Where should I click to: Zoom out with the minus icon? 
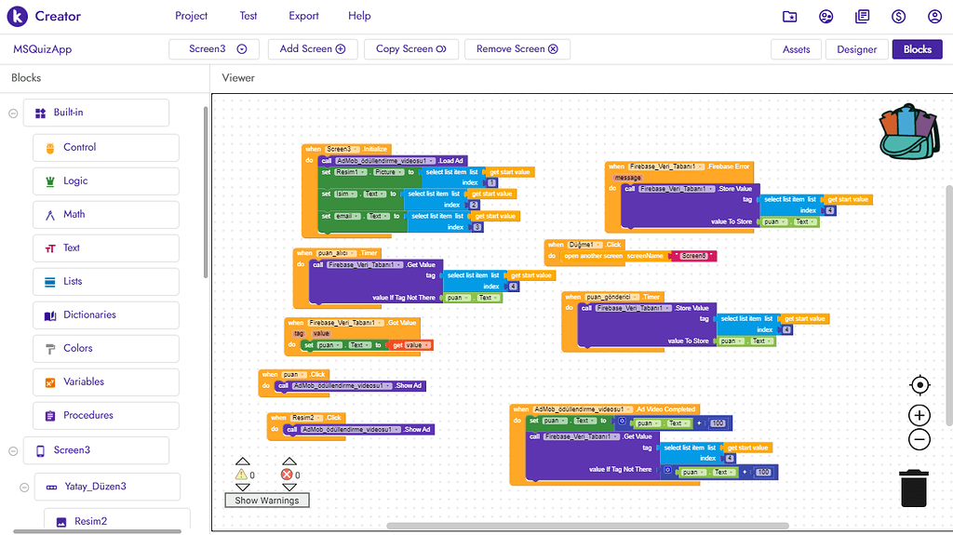(919, 440)
